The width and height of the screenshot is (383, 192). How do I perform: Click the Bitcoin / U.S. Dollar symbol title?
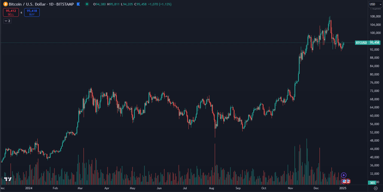[x=28, y=4]
